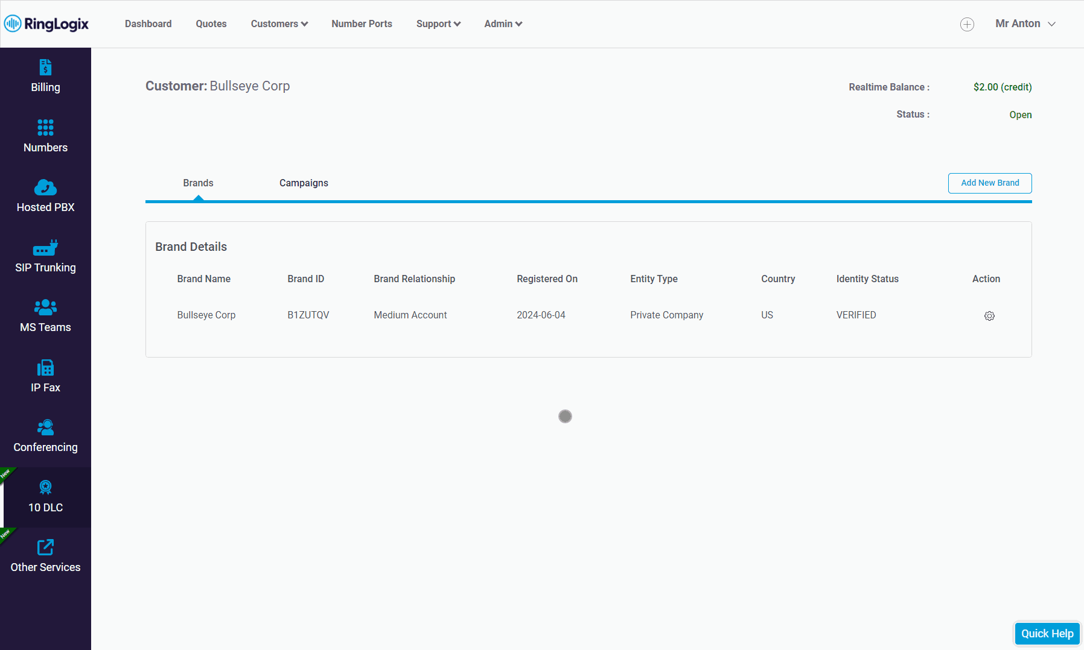Viewport: 1084px width, 650px height.
Task: Click the Brand Details heading
Action: (191, 247)
